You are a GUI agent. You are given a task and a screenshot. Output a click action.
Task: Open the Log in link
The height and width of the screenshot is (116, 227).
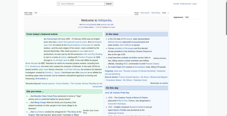pos(194,4)
